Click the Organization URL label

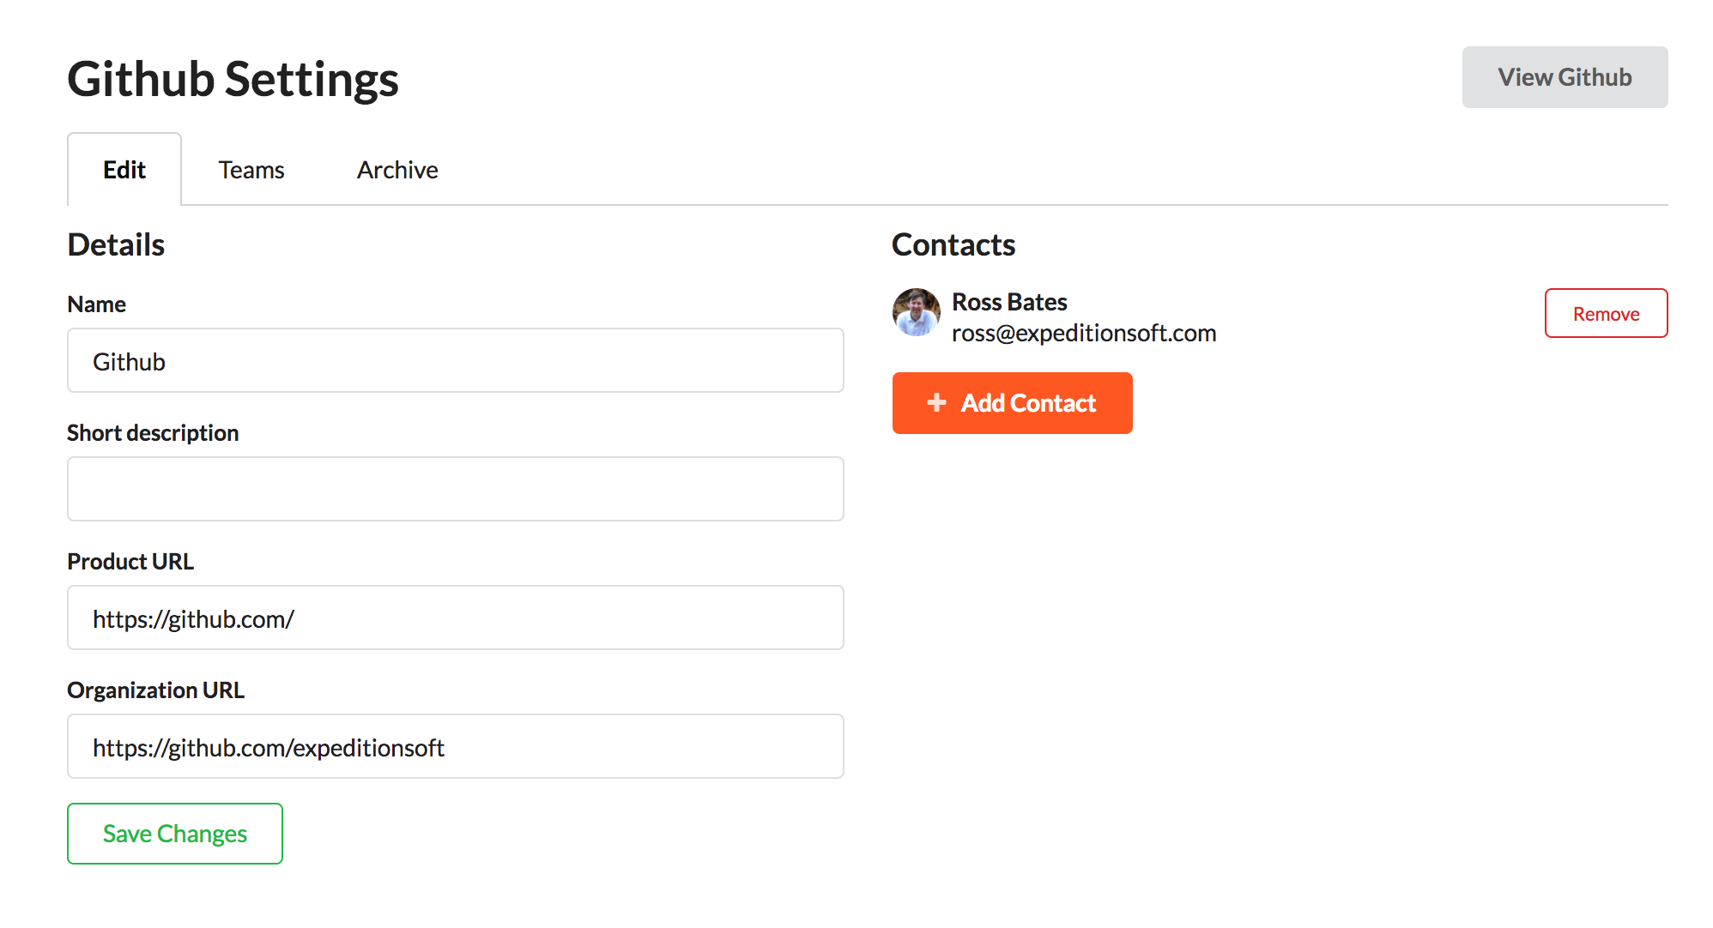coord(155,690)
